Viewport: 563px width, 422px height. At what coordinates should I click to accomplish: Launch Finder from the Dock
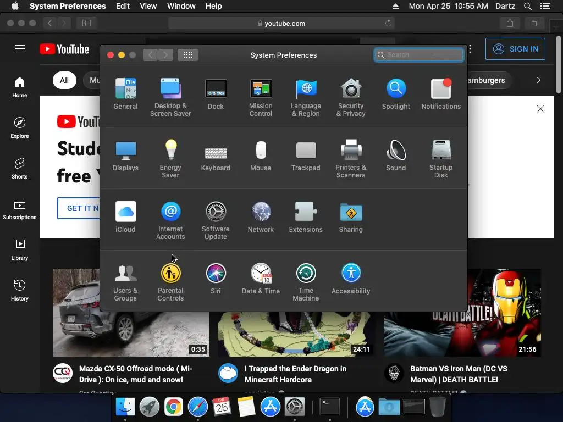pos(125,407)
